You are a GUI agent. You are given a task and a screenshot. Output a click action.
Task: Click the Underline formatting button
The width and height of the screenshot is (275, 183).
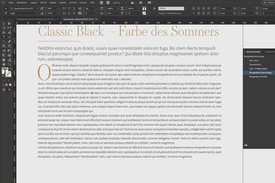click(74, 8)
